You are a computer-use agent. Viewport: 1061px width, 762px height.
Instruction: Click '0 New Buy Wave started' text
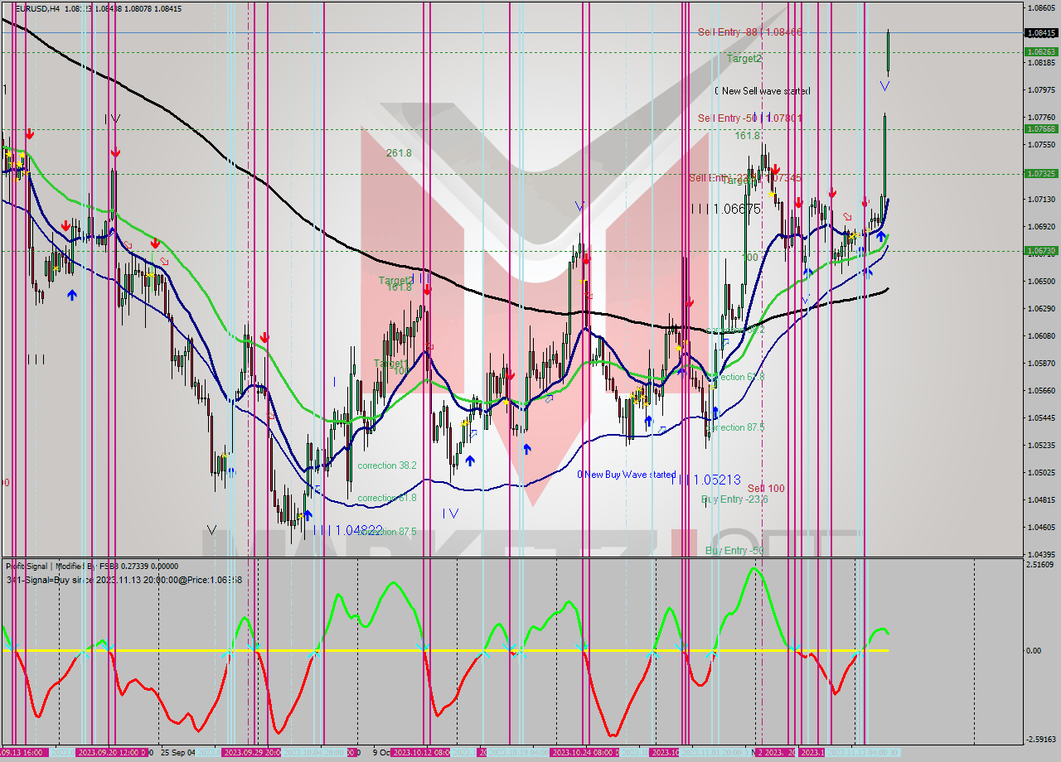[x=627, y=475]
